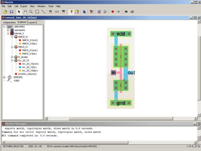Switch to the Layers tab

pyautogui.click(x=32, y=22)
